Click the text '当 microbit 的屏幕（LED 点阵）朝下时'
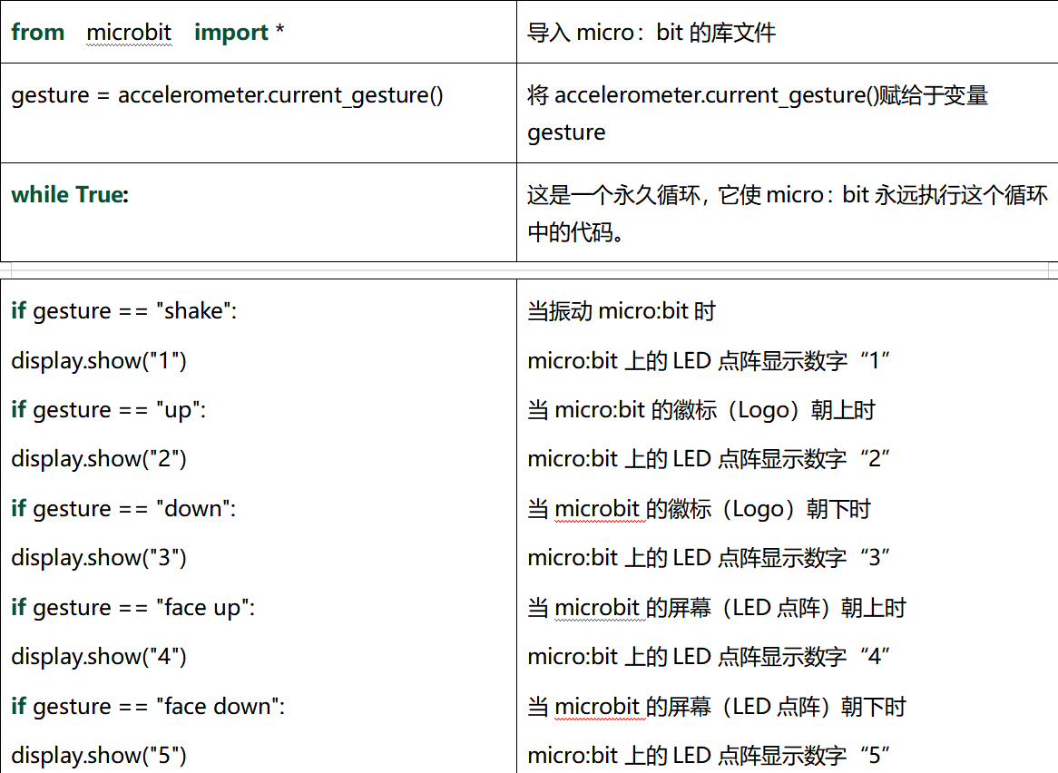 pos(717,706)
